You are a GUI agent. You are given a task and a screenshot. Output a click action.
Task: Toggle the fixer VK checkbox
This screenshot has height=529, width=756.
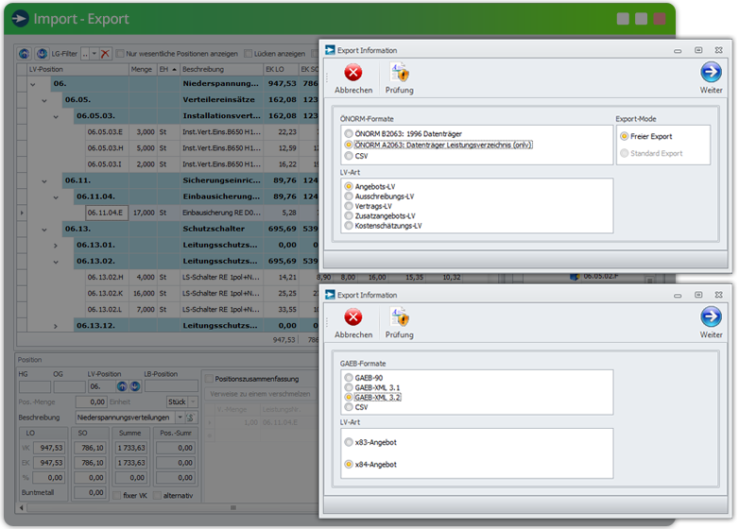point(116,495)
